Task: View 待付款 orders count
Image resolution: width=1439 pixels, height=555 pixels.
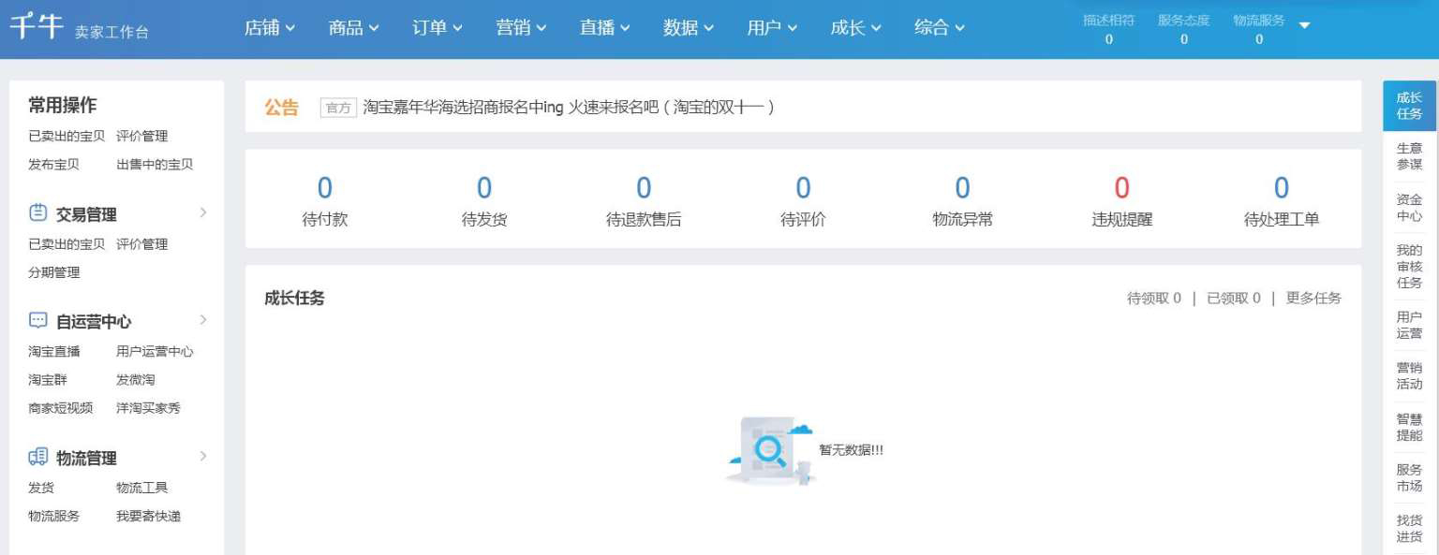Action: (325, 201)
